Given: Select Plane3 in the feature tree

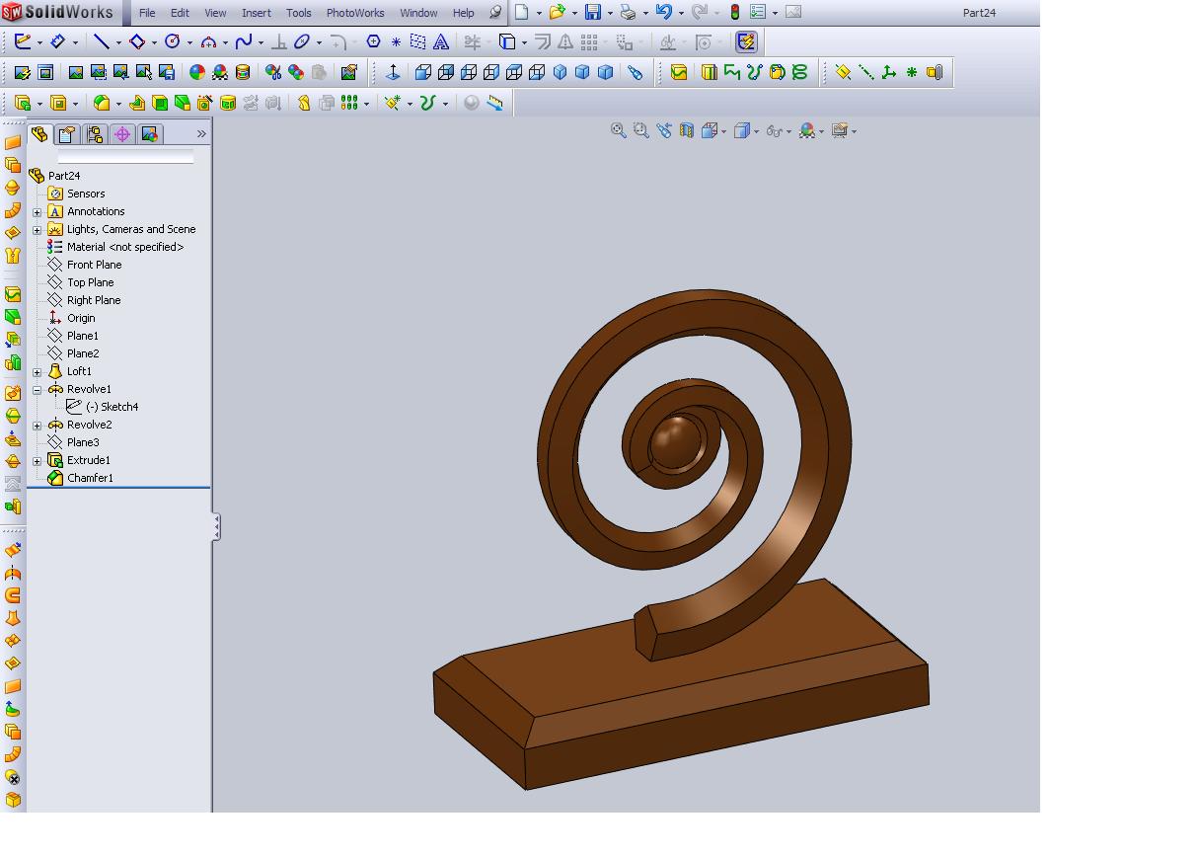Looking at the screenshot, I should [x=83, y=442].
